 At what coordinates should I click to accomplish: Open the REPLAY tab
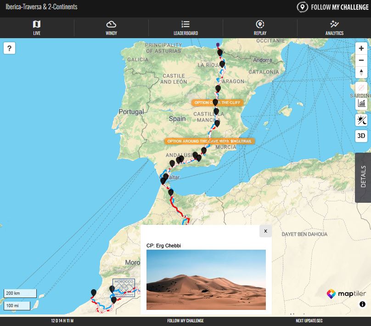(260, 28)
